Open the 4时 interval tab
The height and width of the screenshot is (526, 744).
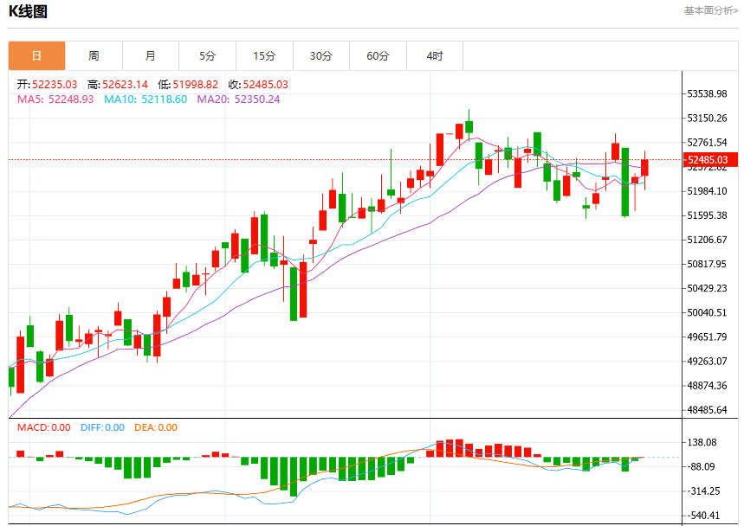point(435,56)
